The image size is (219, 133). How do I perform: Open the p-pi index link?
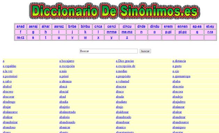click(x=168, y=32)
